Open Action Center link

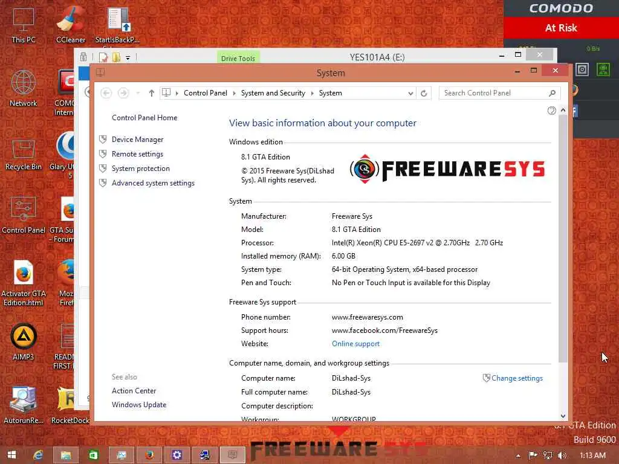click(134, 391)
